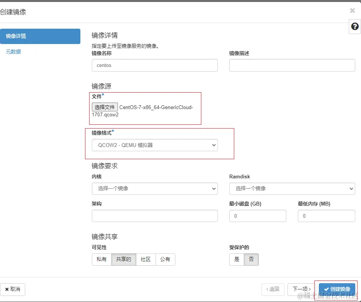Click the 取消 button
The height and width of the screenshot is (302, 361).
point(13,289)
